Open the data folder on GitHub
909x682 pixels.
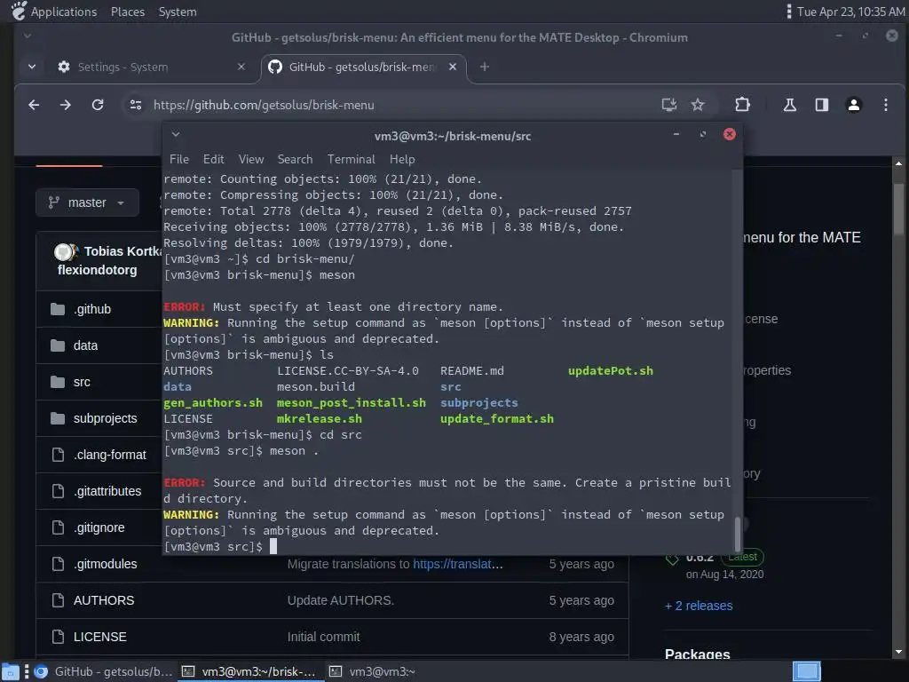[x=85, y=345]
